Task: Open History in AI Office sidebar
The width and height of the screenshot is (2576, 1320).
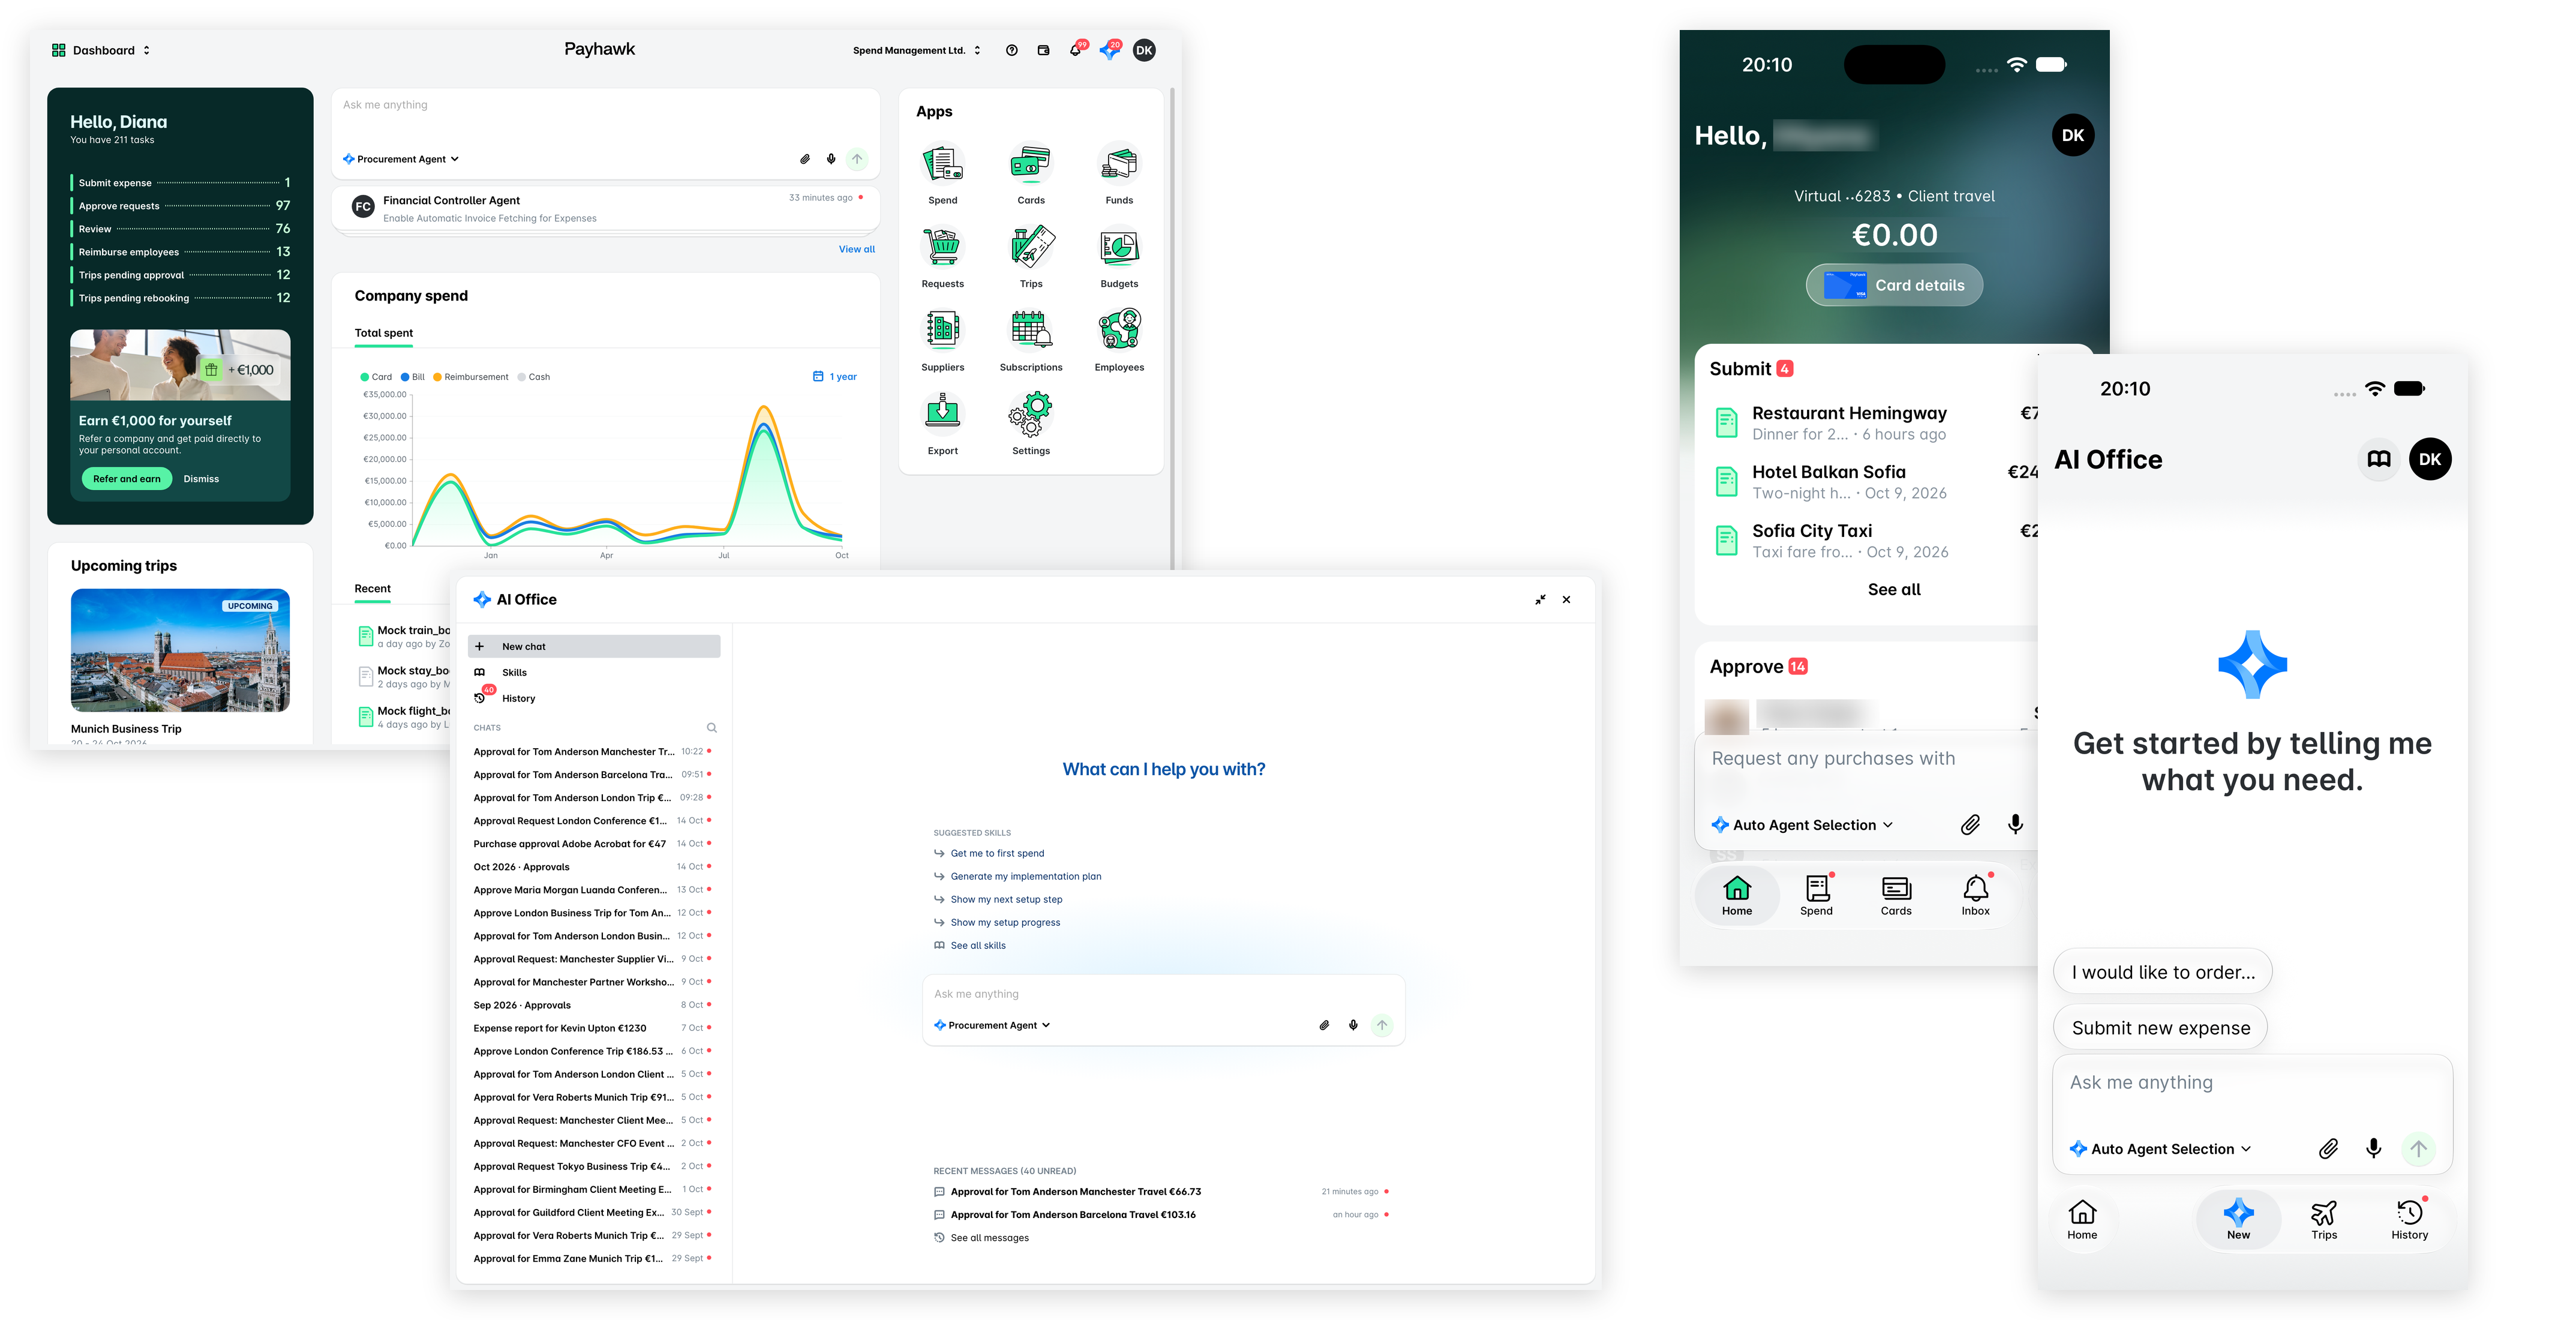Action: 594,698
